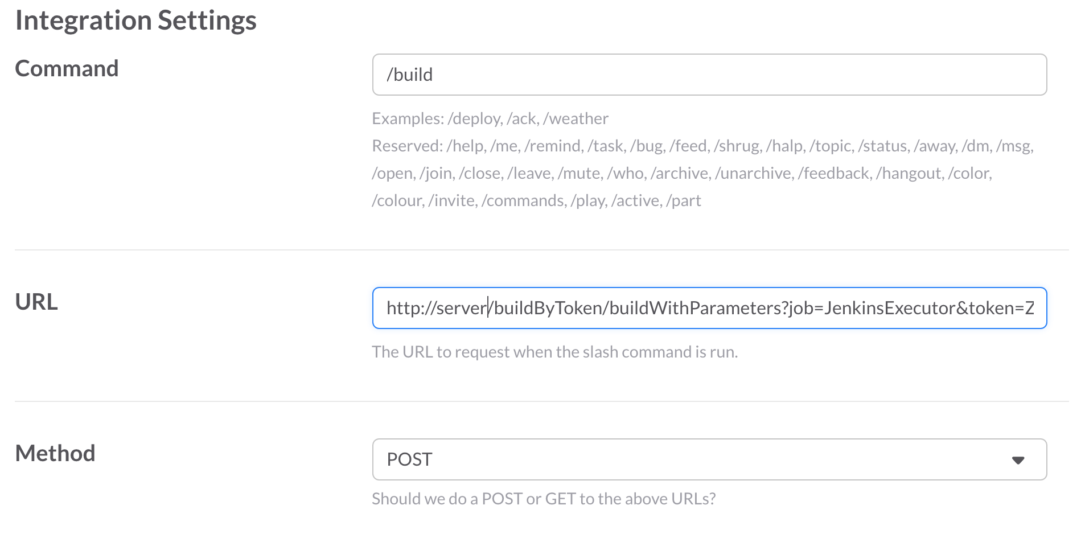Place cursor on JenkinsExecutor in URL
Image resolution: width=1085 pixels, height=534 pixels.
click(889, 308)
